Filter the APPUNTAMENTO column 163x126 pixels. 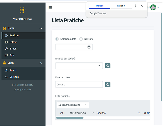(93, 113)
